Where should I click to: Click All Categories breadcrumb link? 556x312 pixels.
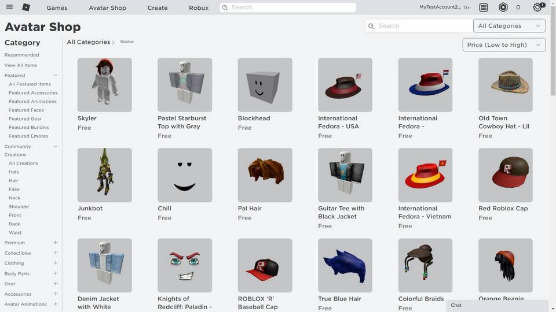click(x=88, y=42)
